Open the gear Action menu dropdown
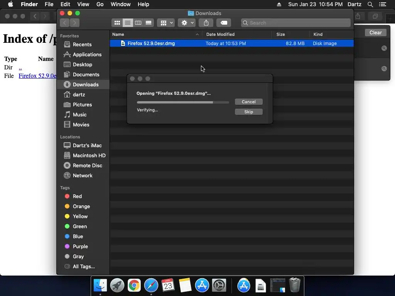395x296 pixels. click(187, 23)
